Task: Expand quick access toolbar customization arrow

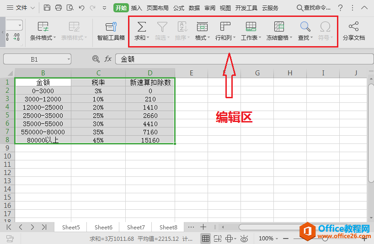Action: pyautogui.click(x=104, y=8)
